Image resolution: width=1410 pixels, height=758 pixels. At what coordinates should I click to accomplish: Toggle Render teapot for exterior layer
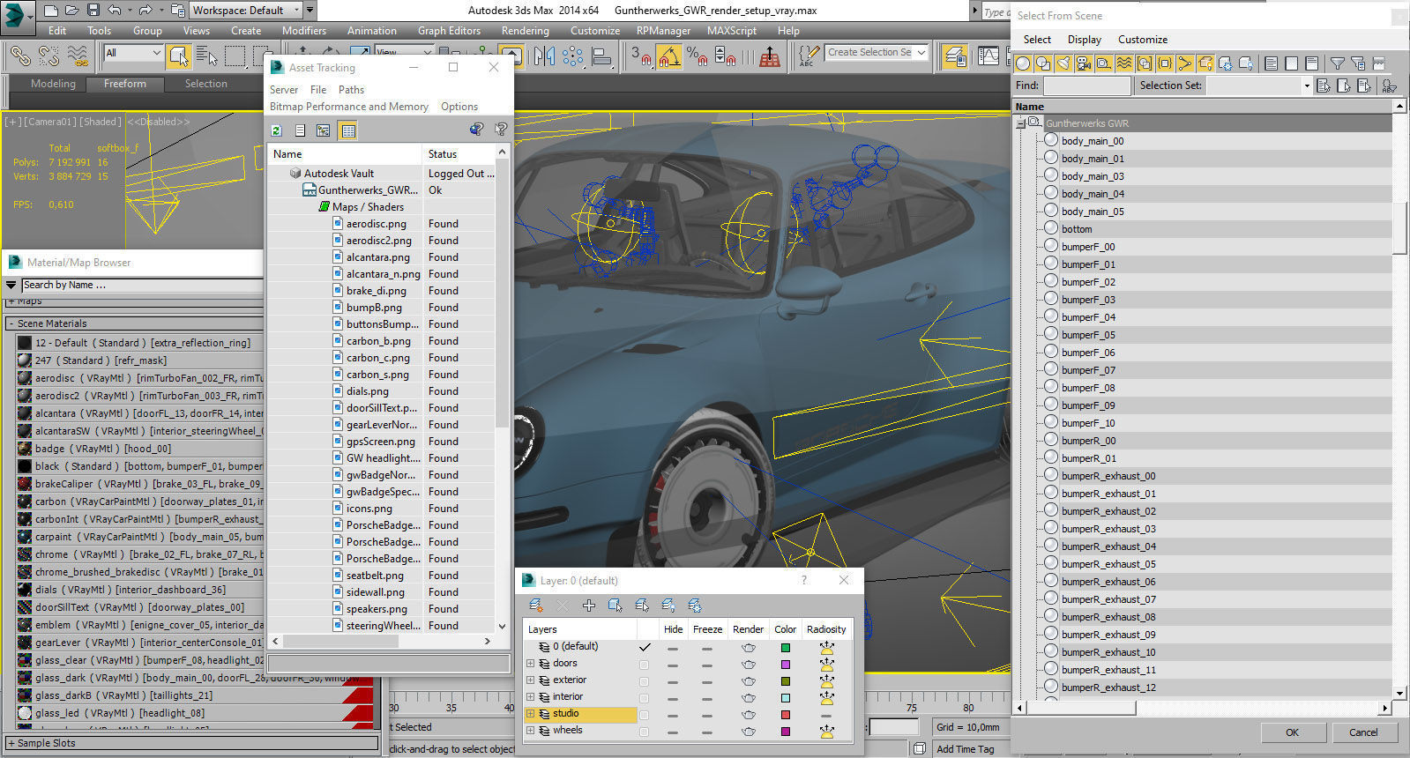click(x=748, y=680)
